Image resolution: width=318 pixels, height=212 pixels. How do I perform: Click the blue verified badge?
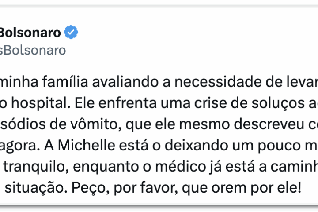(x=71, y=32)
